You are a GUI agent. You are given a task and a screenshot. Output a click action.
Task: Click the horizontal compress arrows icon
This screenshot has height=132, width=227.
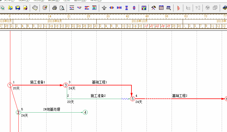tap(119, 8)
